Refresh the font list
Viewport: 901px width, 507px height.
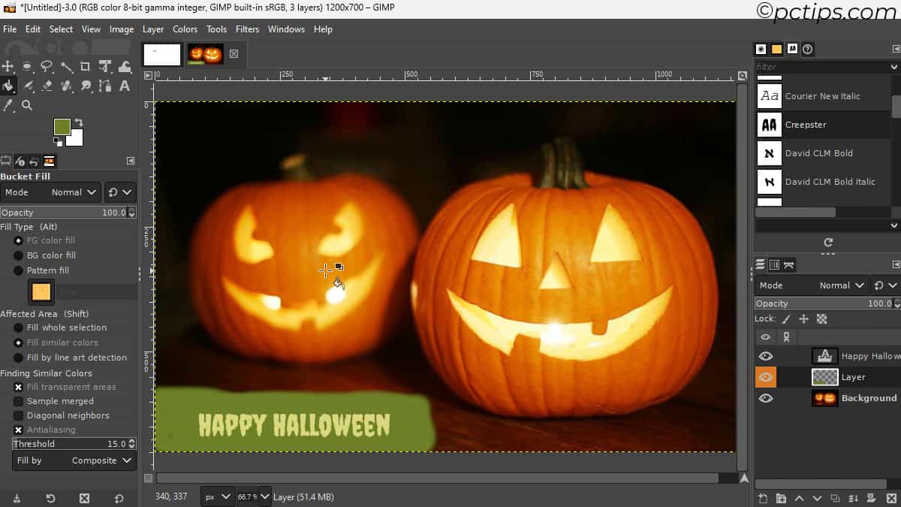(x=828, y=243)
